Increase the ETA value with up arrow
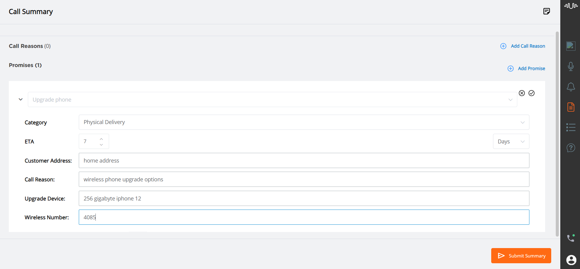 point(101,139)
